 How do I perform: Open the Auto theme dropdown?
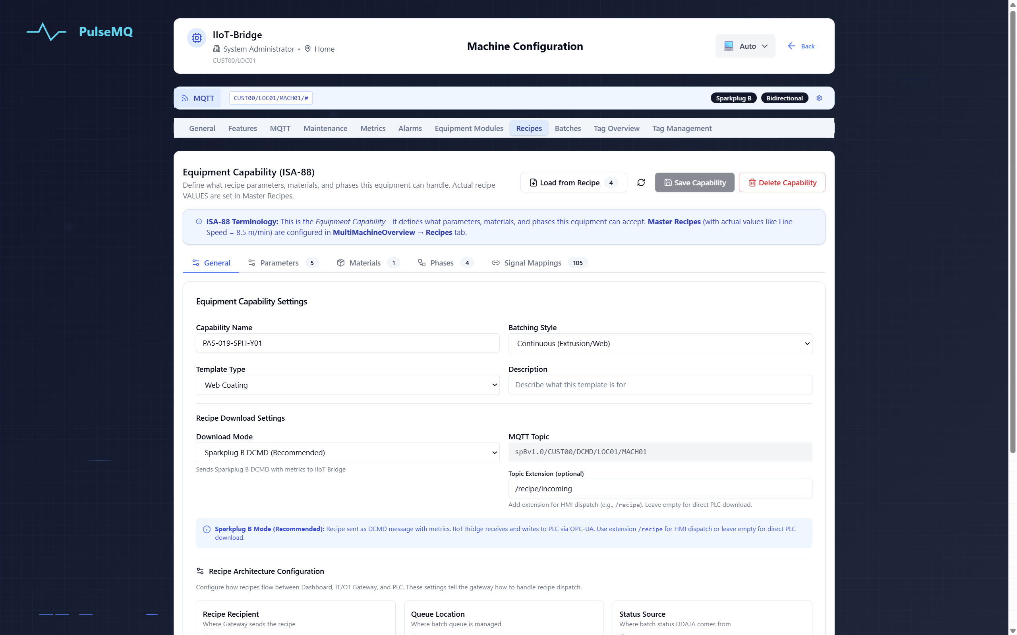pos(745,46)
